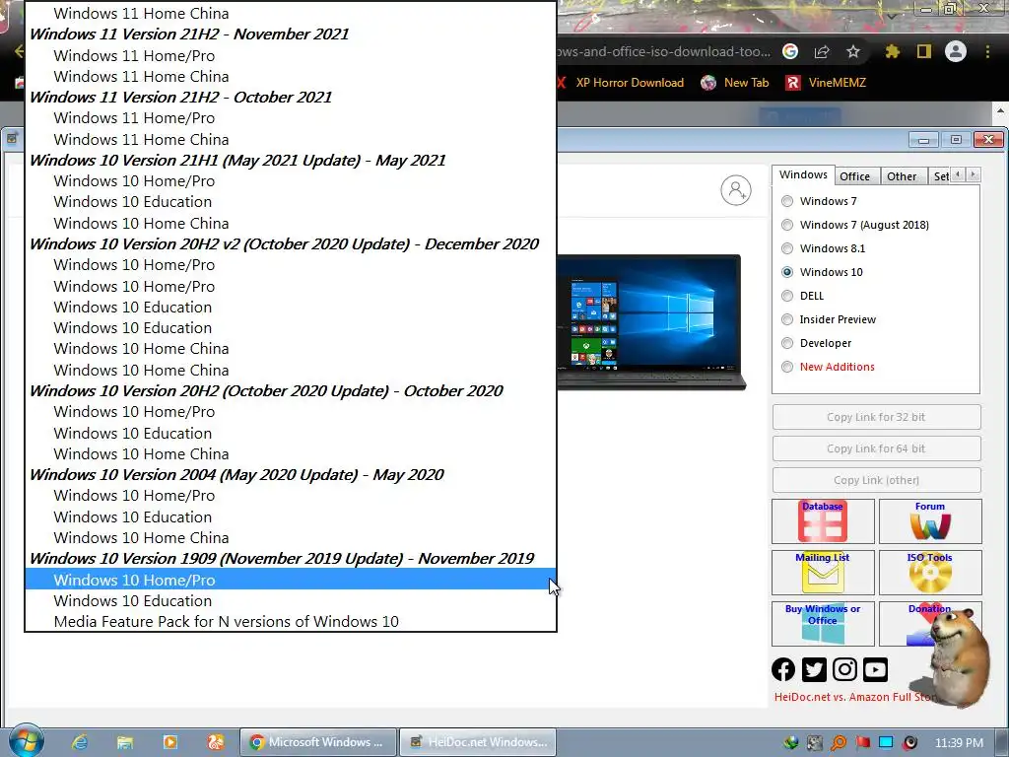Select Windows 7 radio button
The height and width of the screenshot is (757, 1009).
point(787,201)
